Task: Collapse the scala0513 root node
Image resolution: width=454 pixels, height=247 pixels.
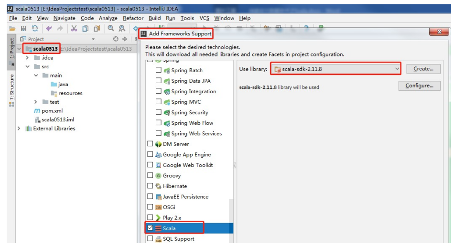Action: coord(19,49)
